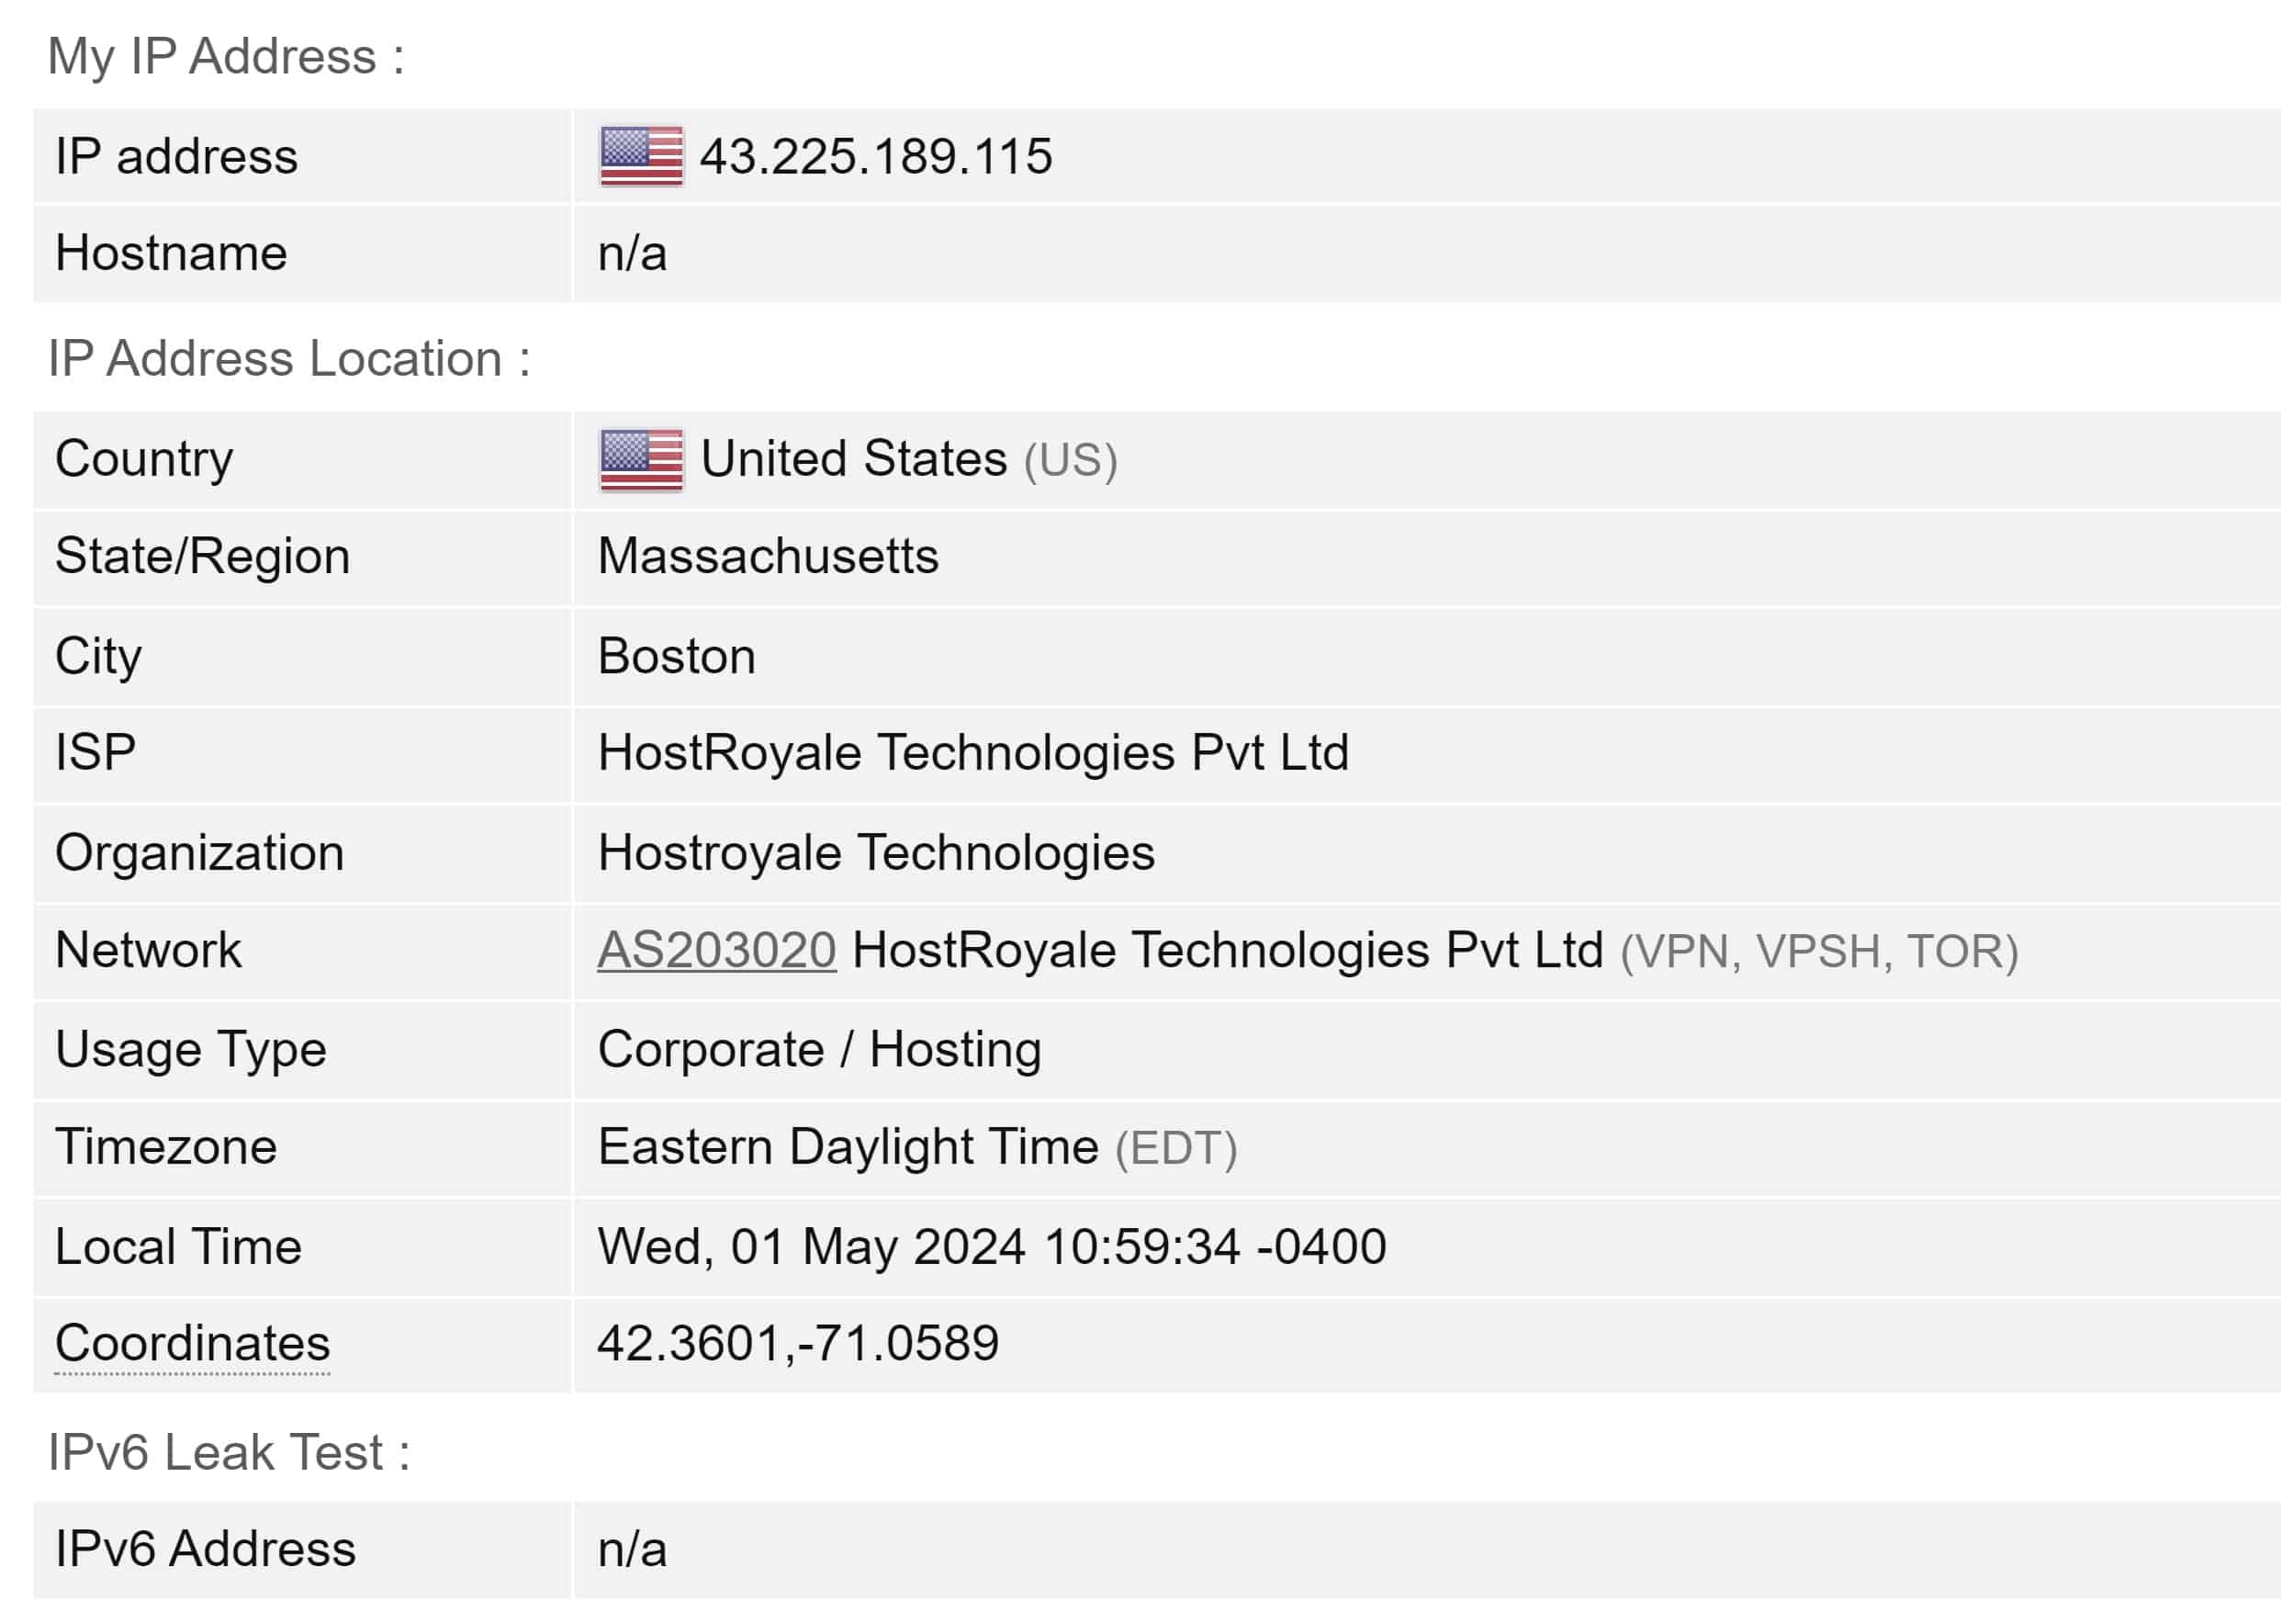Click the US flag icon beside United States

coord(641,460)
